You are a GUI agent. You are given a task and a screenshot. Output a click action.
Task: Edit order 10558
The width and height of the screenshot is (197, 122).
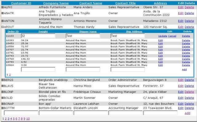click(160, 47)
